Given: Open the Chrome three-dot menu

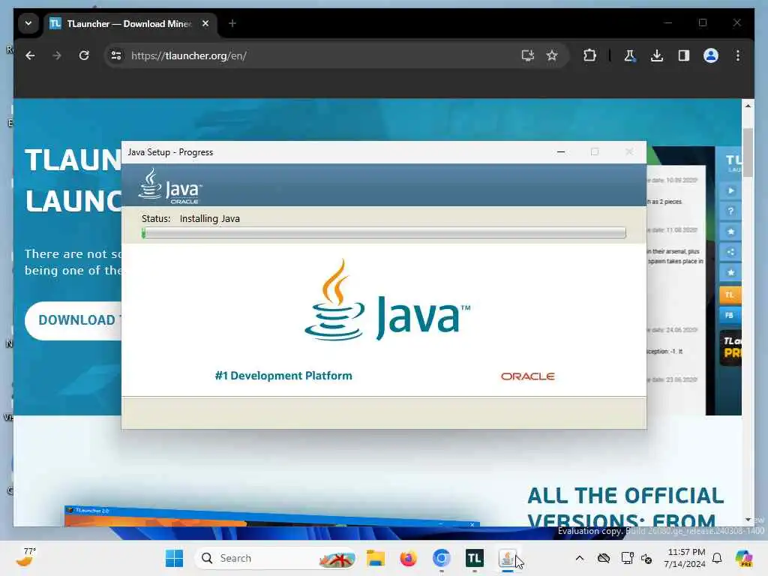Looking at the screenshot, I should [x=738, y=55].
